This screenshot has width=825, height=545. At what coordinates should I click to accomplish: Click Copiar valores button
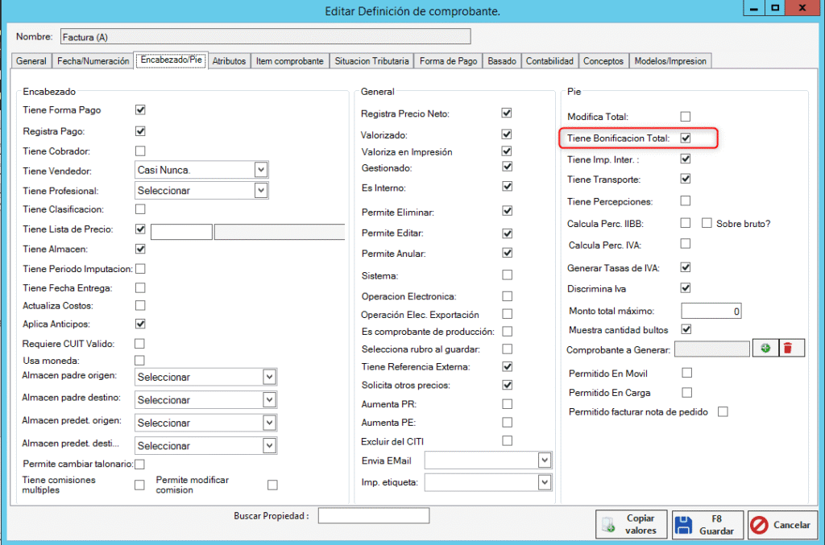(x=632, y=524)
